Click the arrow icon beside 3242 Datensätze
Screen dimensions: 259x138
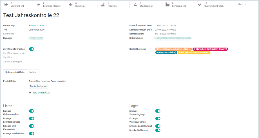[30, 93]
